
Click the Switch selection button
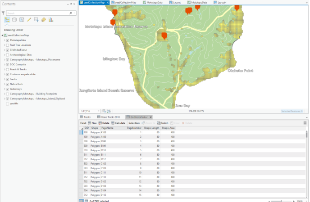tap(163, 123)
